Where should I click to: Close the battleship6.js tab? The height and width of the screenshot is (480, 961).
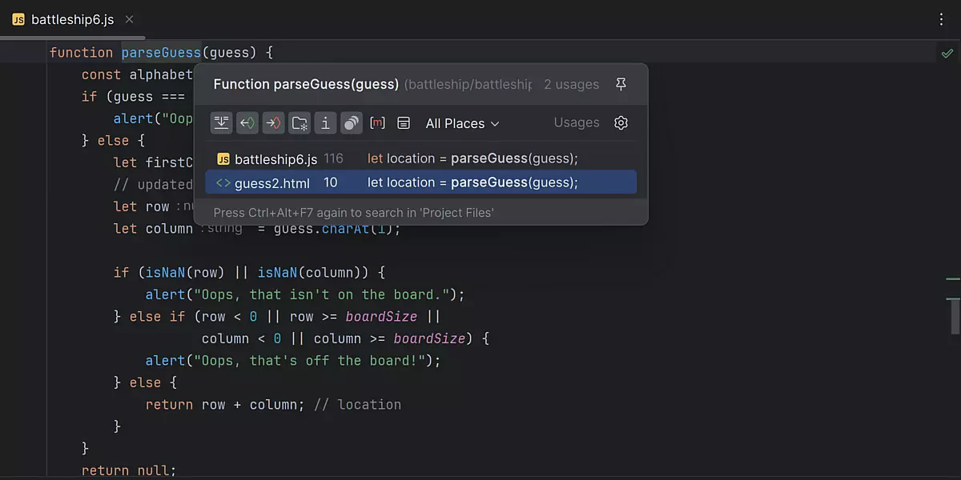click(x=130, y=19)
